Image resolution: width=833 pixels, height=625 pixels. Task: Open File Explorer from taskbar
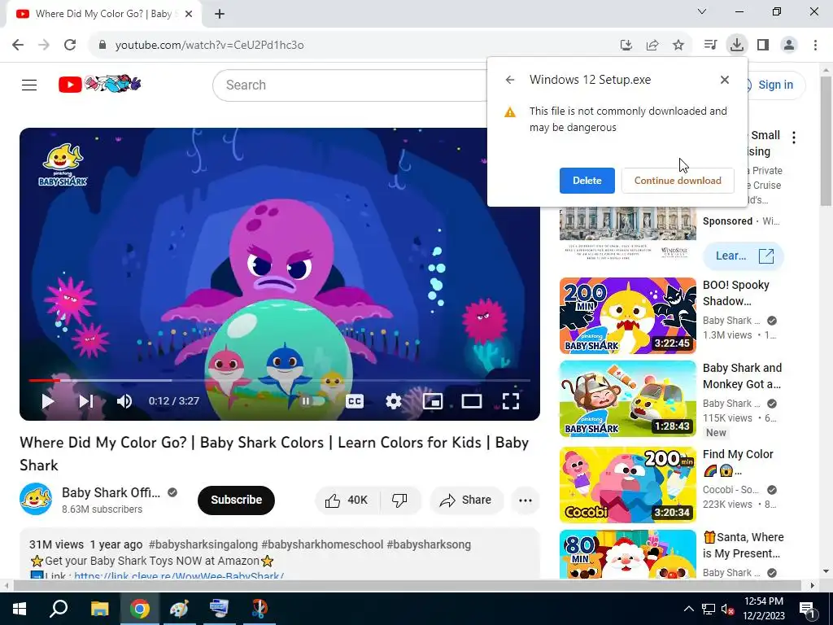(99, 609)
